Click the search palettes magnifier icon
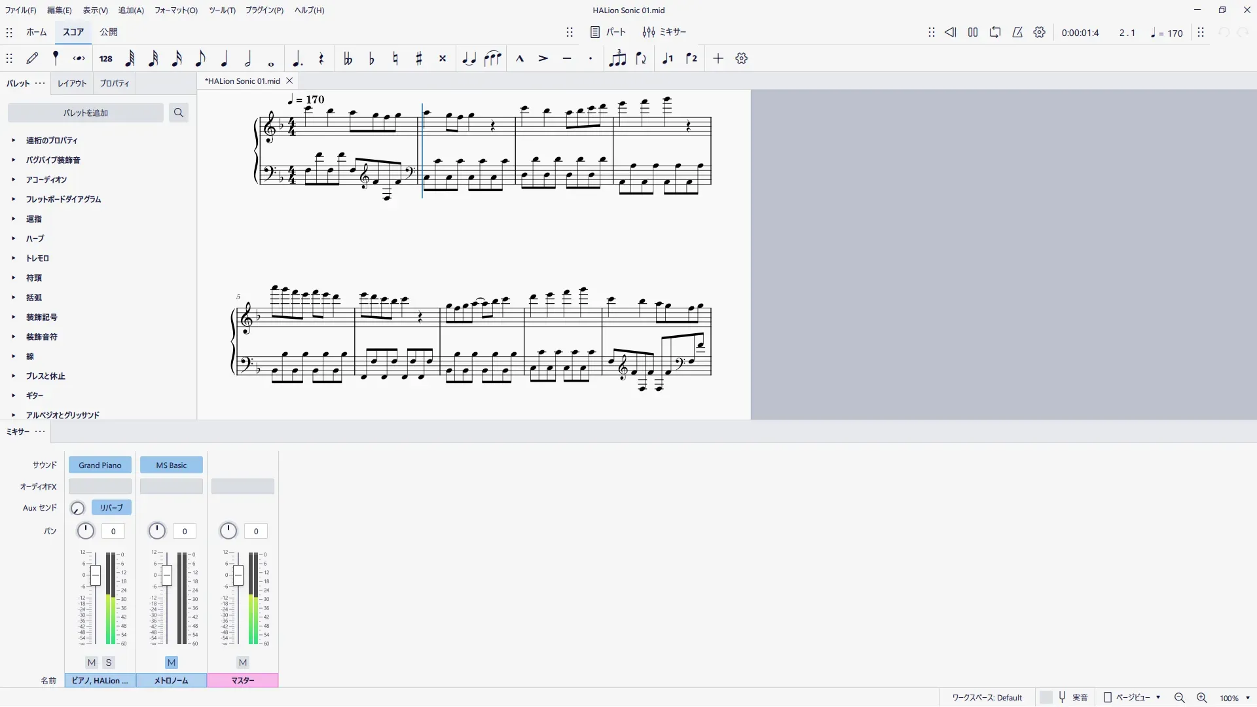 click(x=178, y=113)
